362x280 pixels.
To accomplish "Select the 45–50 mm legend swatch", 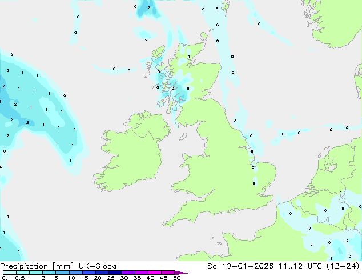I will 168,273.
